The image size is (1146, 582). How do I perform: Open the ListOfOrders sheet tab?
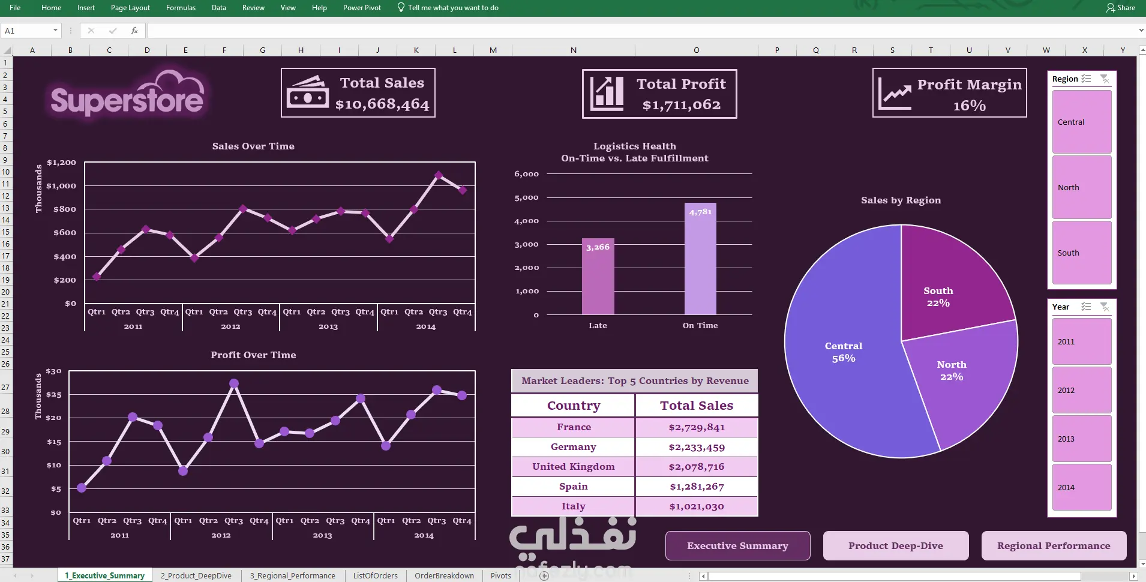(376, 575)
